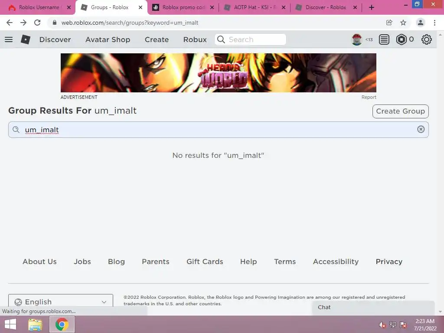Open Robux page in navbar
Image resolution: width=444 pixels, height=333 pixels.
(195, 39)
